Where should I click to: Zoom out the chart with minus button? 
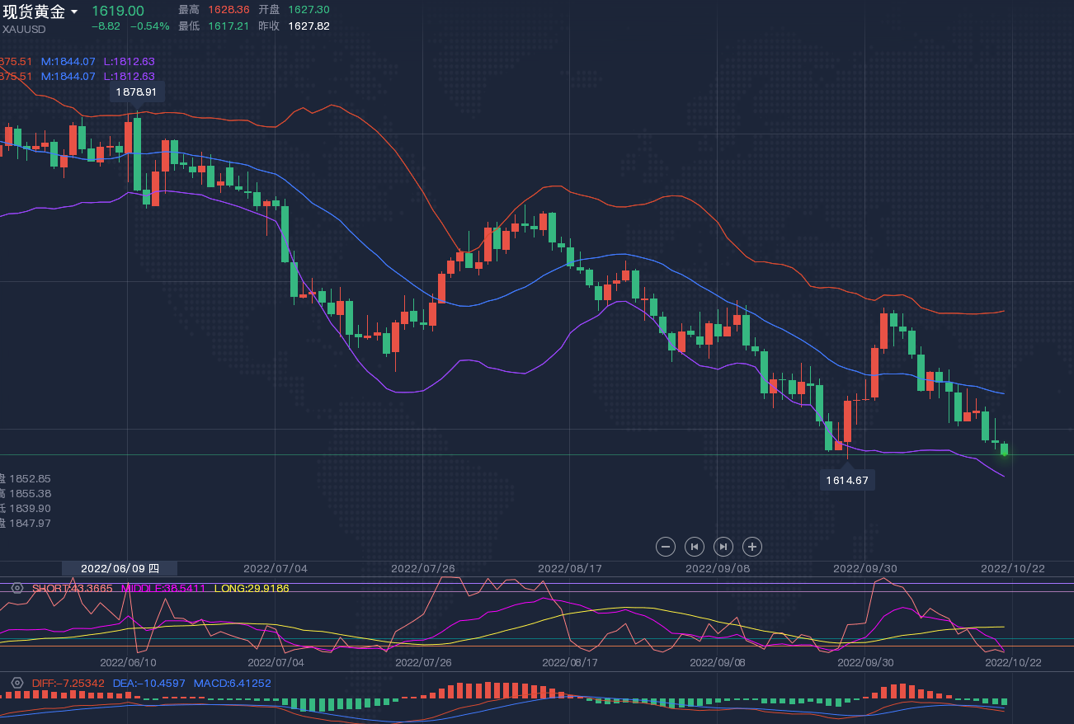[x=666, y=546]
